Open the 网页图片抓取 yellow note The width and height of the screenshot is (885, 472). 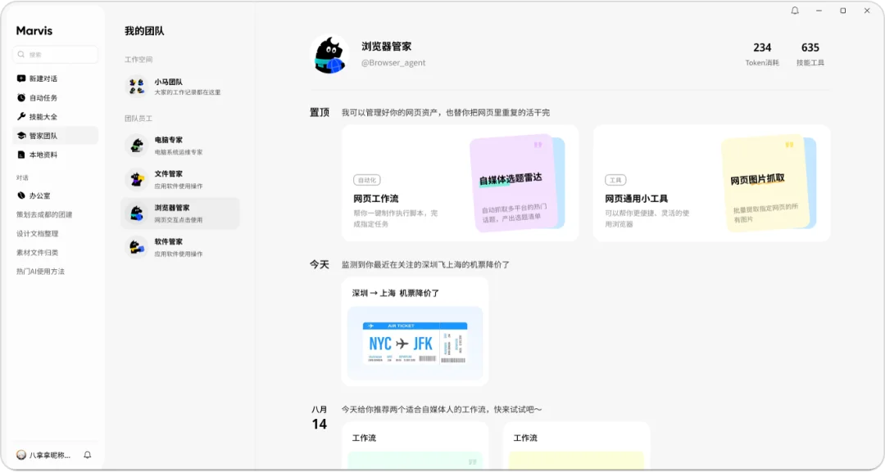coord(766,183)
